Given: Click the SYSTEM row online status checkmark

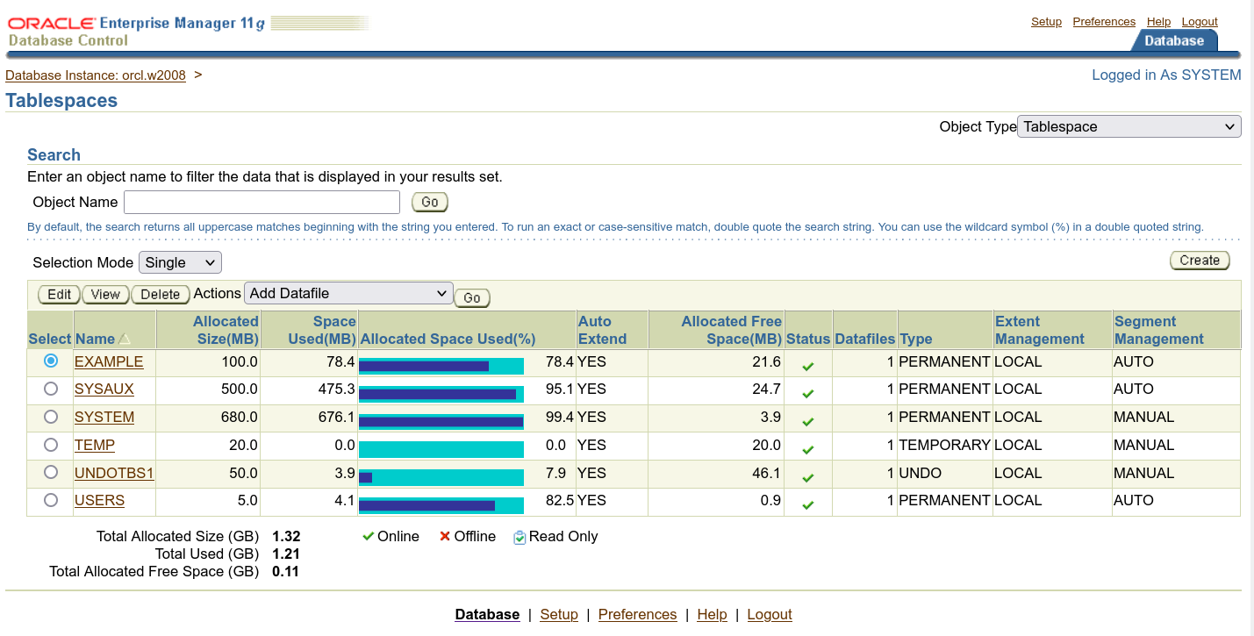Looking at the screenshot, I should coord(808,422).
